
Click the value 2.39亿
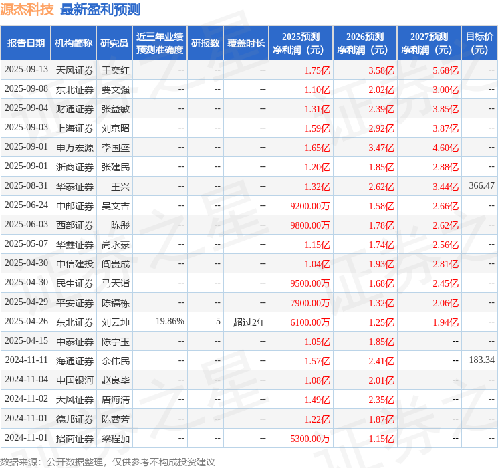(x=381, y=109)
